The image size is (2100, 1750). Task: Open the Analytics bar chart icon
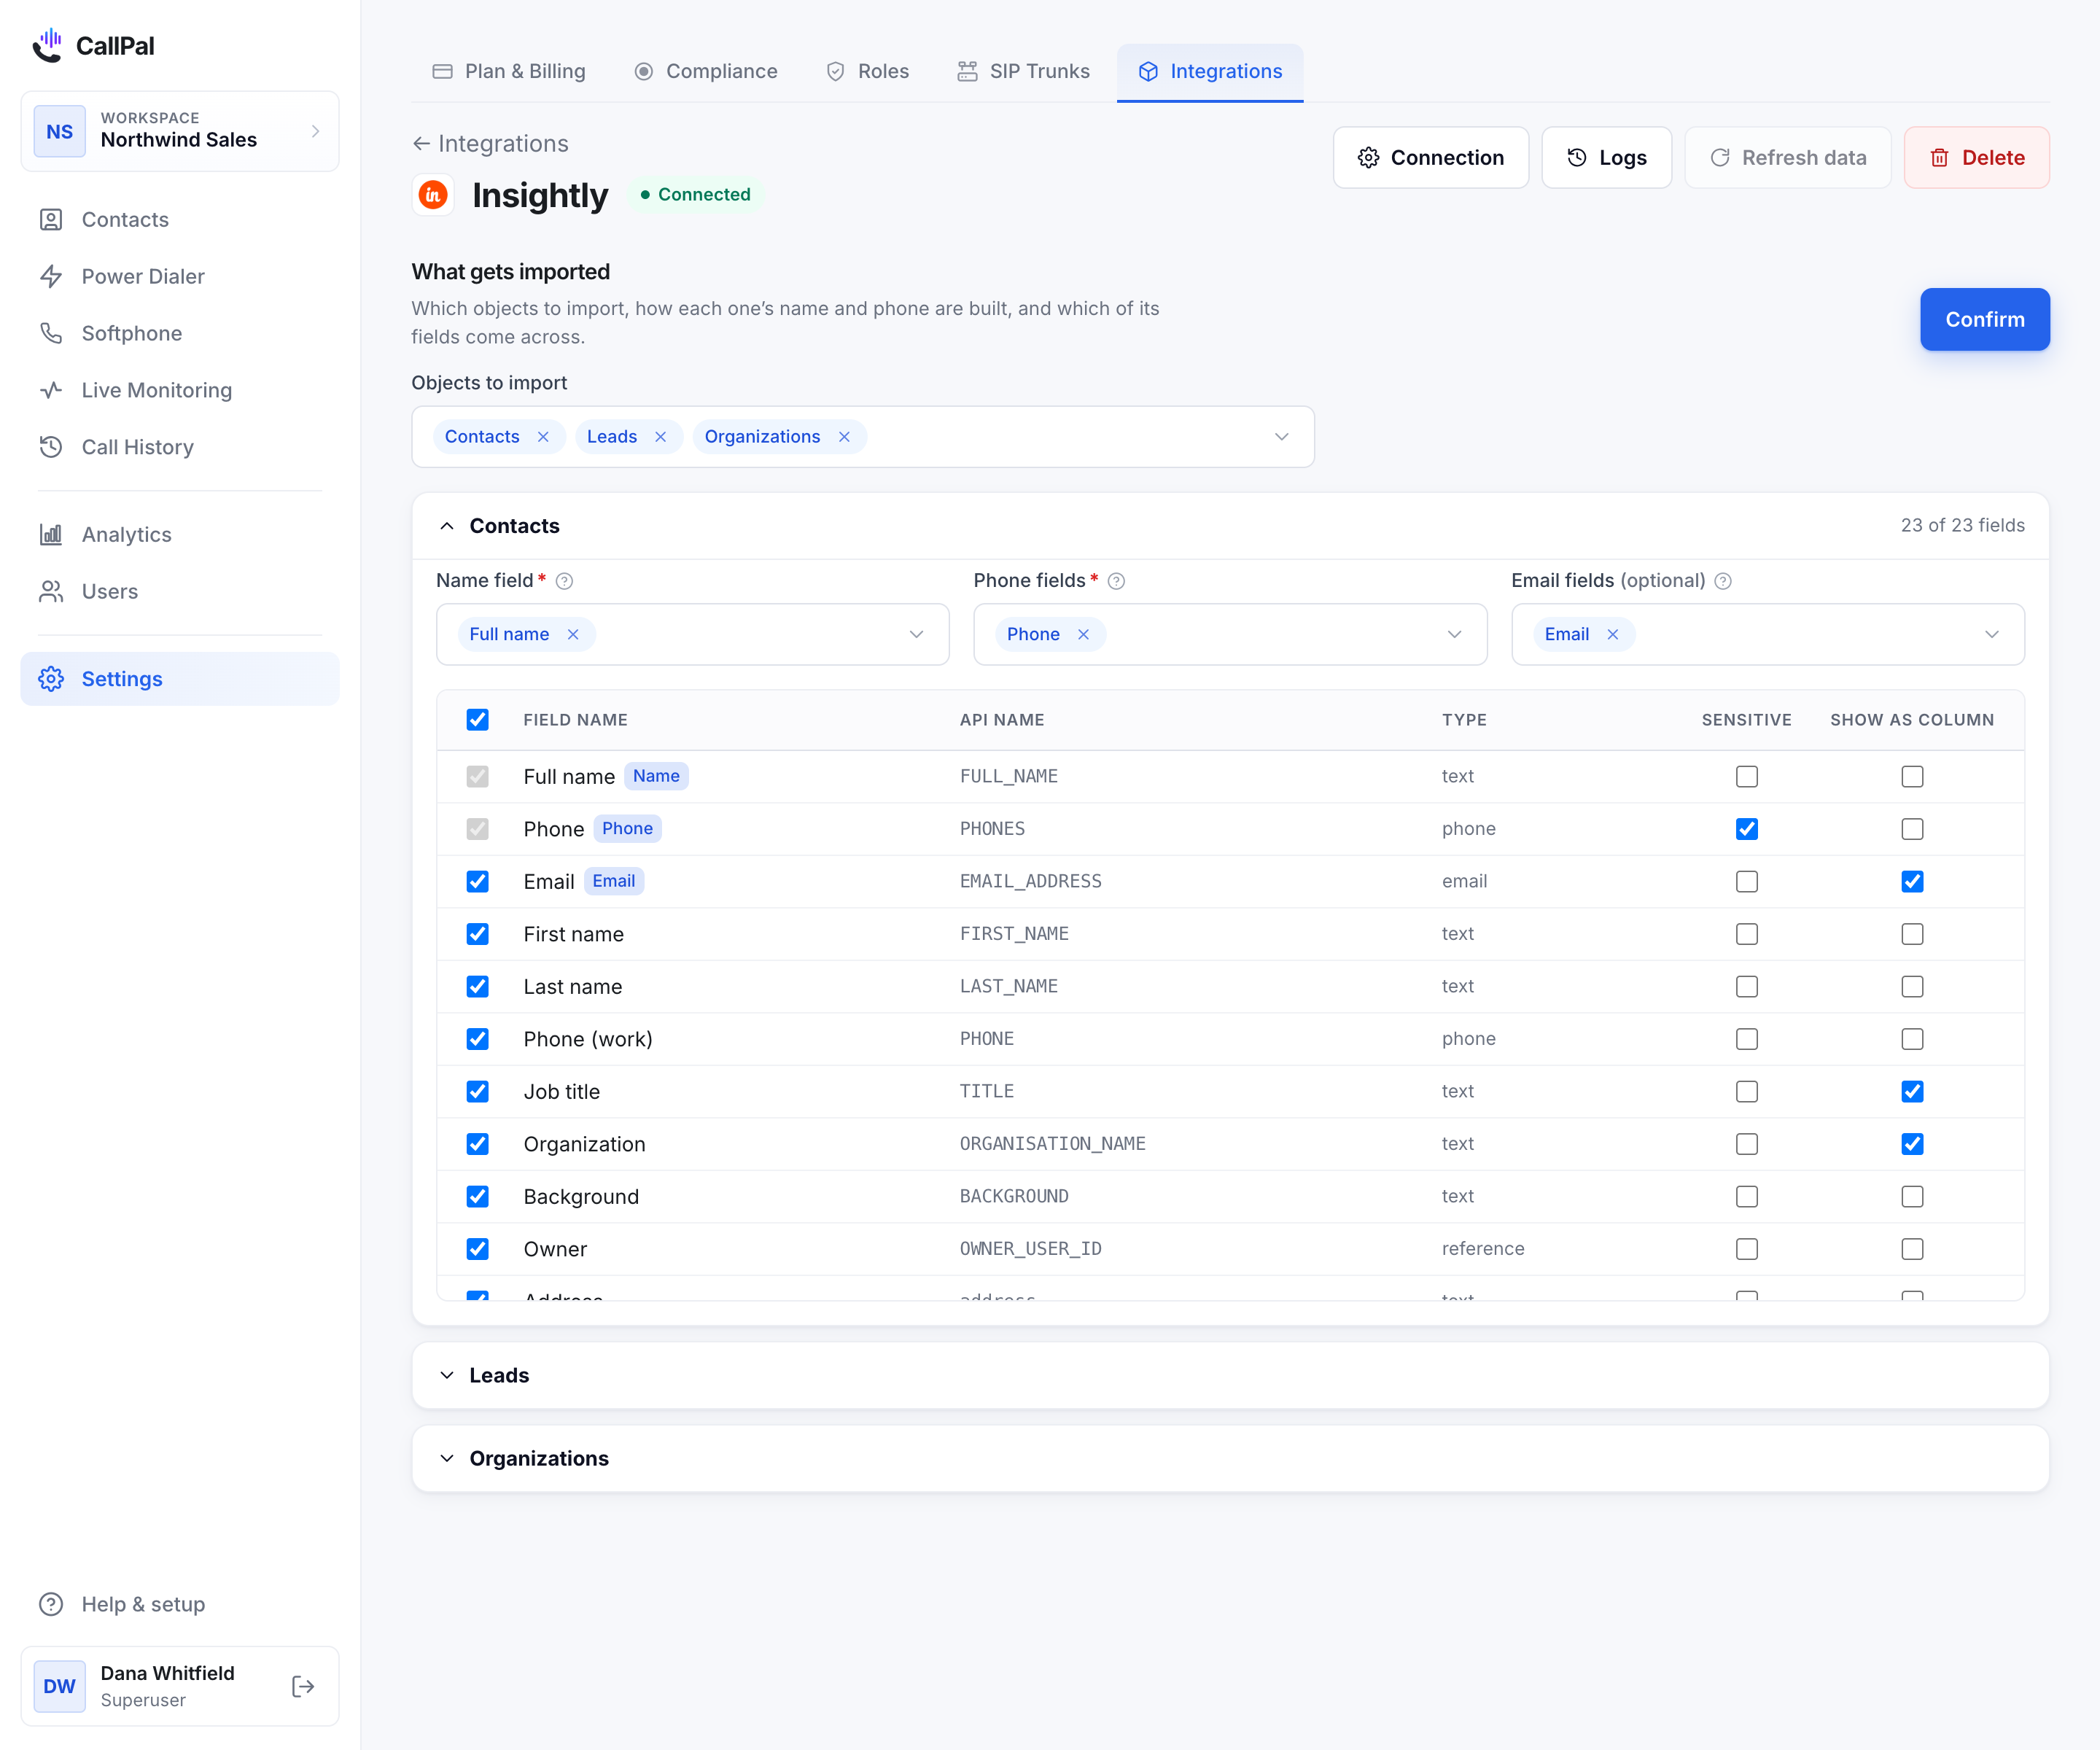pyautogui.click(x=51, y=534)
